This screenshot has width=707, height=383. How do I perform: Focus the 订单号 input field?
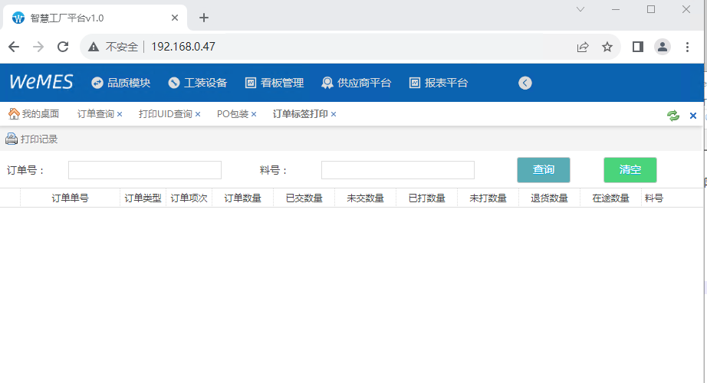click(145, 170)
